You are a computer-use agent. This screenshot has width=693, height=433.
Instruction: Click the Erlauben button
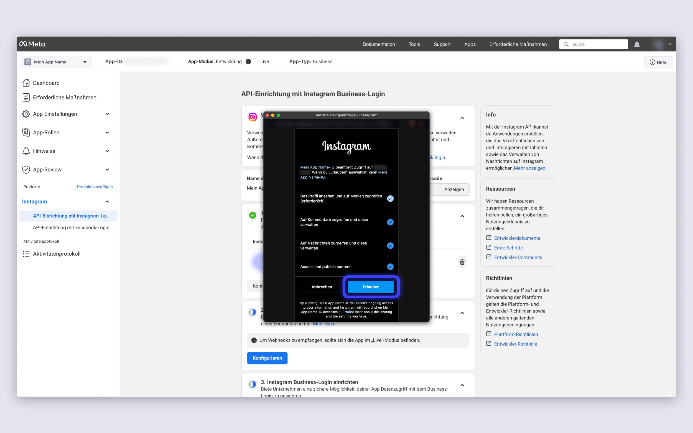tap(371, 287)
